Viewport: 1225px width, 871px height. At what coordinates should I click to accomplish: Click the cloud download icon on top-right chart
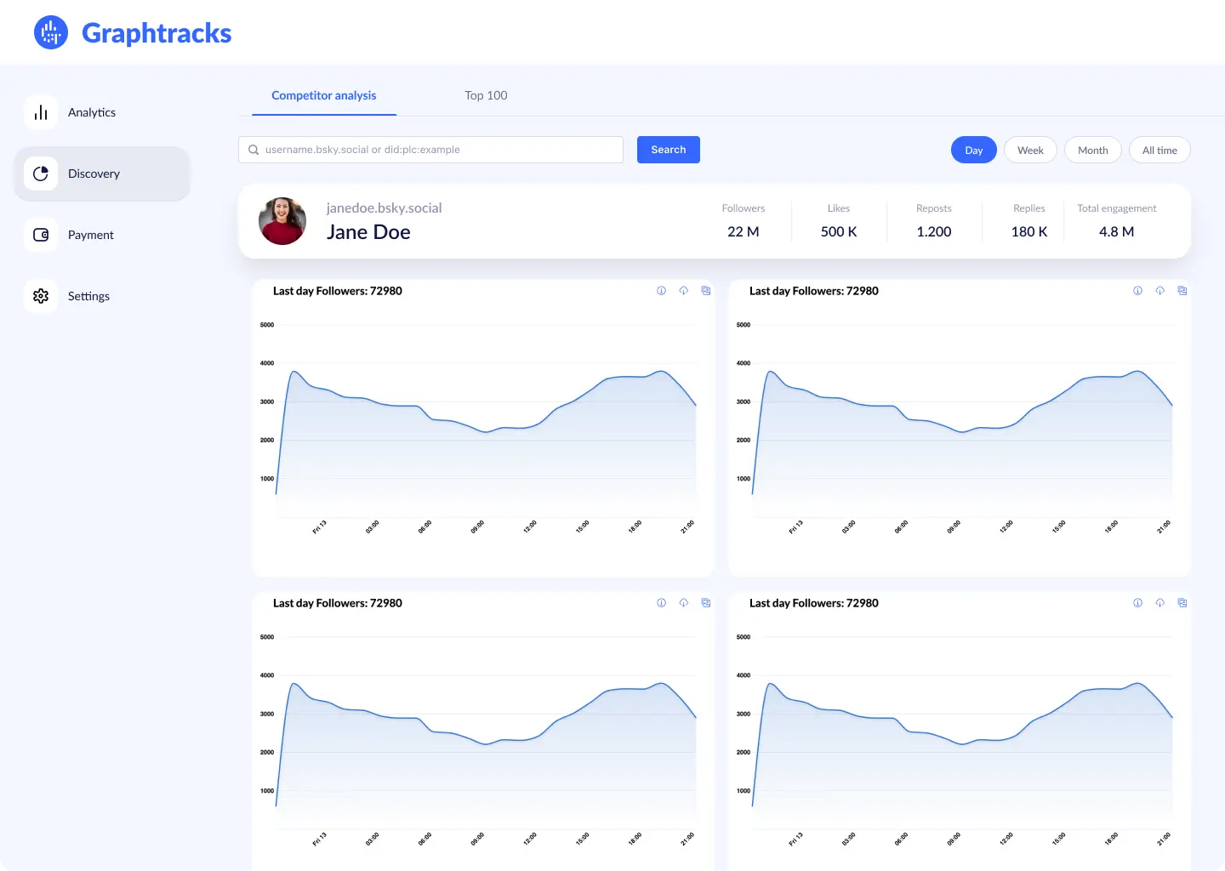(x=1159, y=291)
